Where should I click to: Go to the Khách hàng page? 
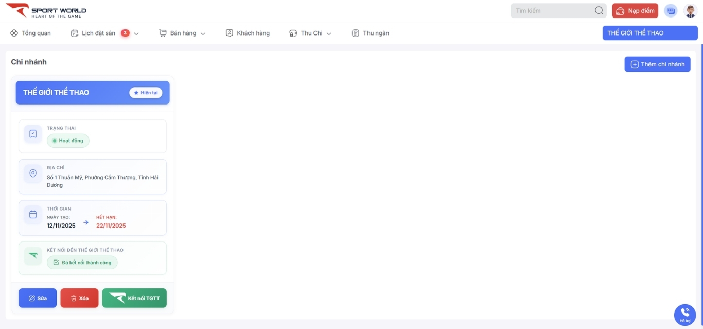point(248,33)
